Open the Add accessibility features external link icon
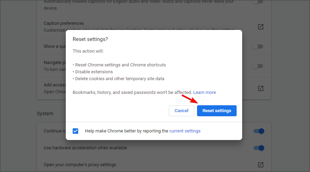The image size is (310, 172). pyautogui.click(x=261, y=88)
